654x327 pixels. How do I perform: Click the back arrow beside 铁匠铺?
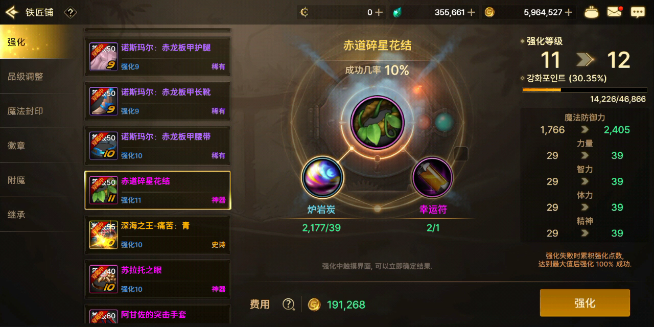(x=12, y=12)
